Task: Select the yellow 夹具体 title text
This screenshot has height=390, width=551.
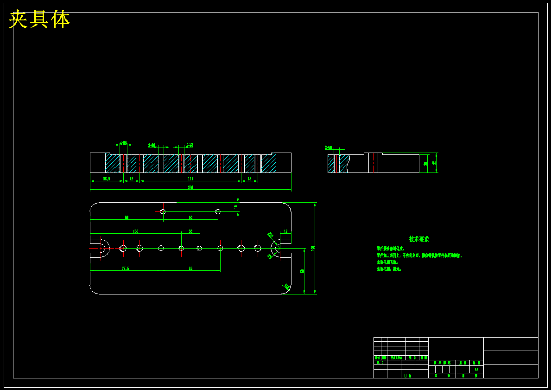Action: pyautogui.click(x=40, y=19)
